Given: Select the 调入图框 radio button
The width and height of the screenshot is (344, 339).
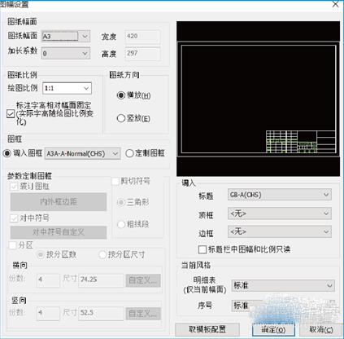Looking at the screenshot, I should [x=7, y=153].
